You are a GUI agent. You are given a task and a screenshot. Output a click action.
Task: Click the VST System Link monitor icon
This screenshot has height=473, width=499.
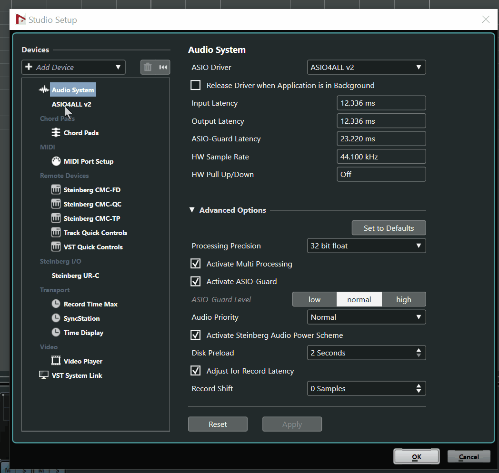(44, 375)
